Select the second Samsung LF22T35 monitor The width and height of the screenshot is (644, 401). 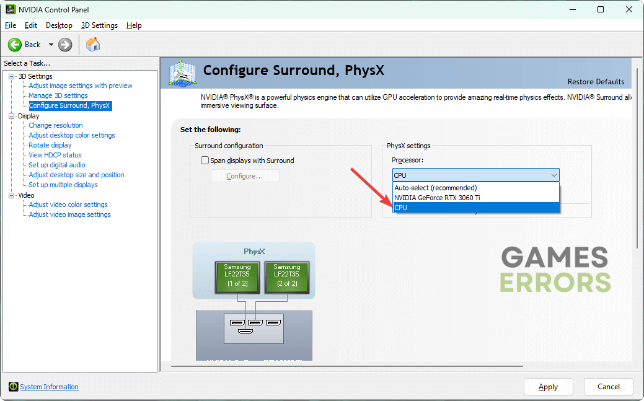point(286,275)
